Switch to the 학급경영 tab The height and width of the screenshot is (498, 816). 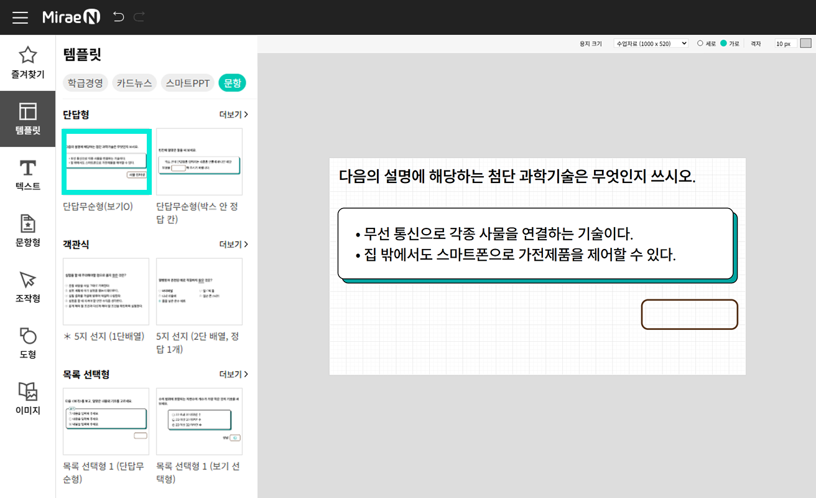tap(86, 83)
